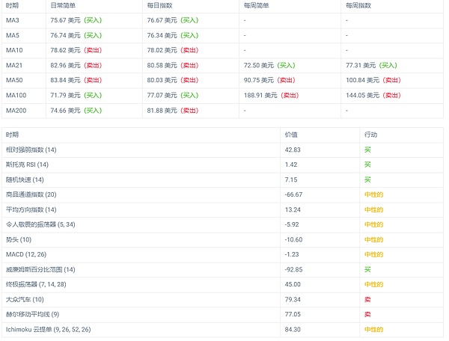This screenshot has height=341, width=449.
Task: Click the 90.75 美元 value in MA50 row
Action: click(x=259, y=80)
